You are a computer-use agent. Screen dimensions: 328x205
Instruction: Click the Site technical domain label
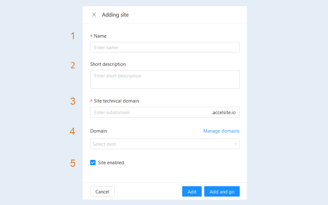pyautogui.click(x=116, y=101)
